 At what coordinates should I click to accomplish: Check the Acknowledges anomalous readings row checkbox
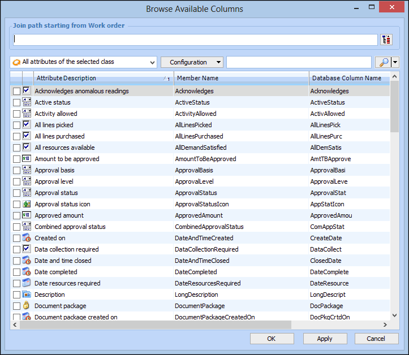click(x=16, y=91)
